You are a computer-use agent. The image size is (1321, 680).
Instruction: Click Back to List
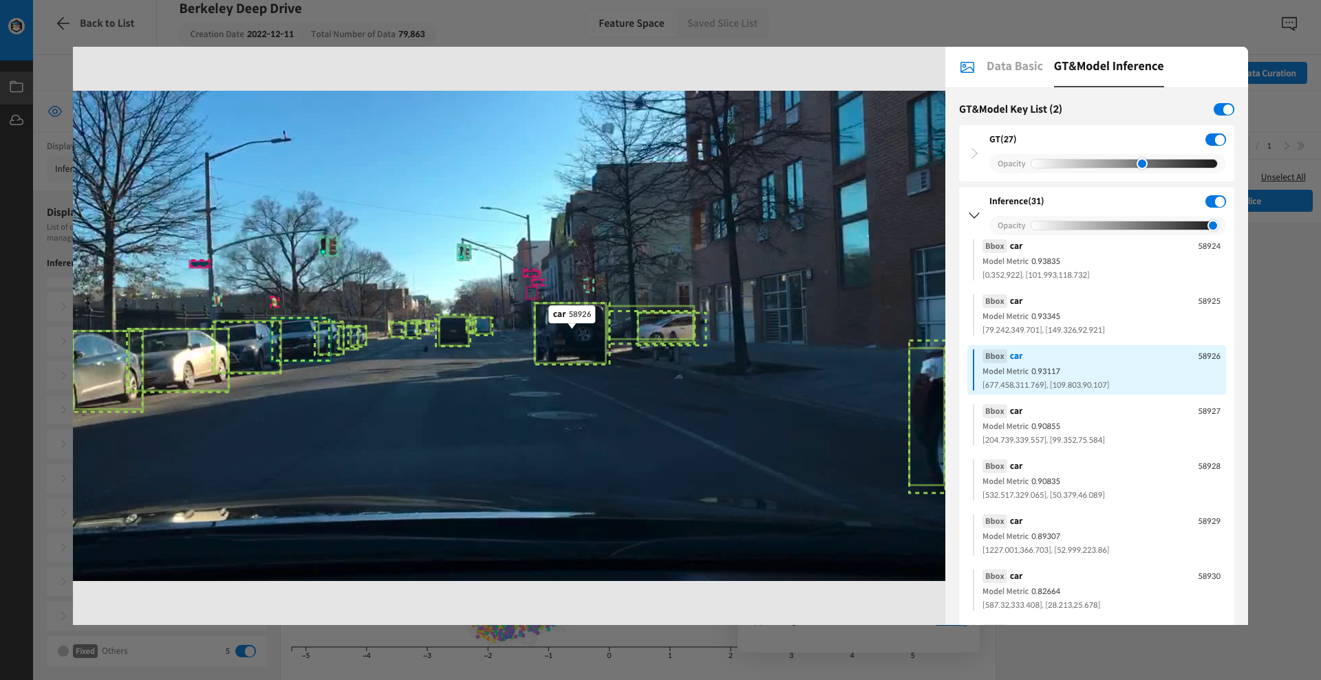pos(107,23)
